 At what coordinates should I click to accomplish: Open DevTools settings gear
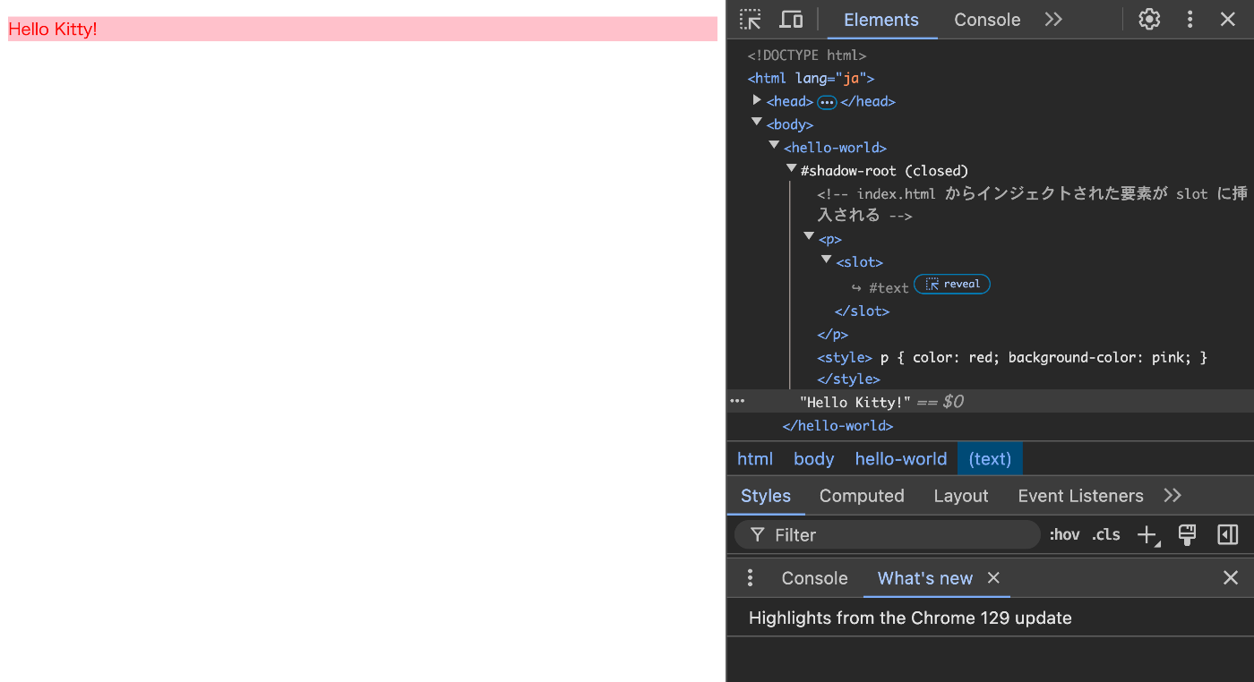(x=1149, y=19)
